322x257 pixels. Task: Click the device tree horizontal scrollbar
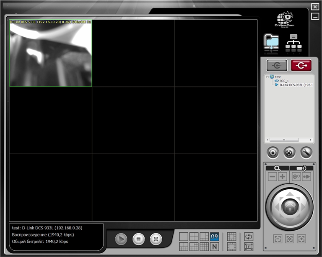tap(289, 140)
